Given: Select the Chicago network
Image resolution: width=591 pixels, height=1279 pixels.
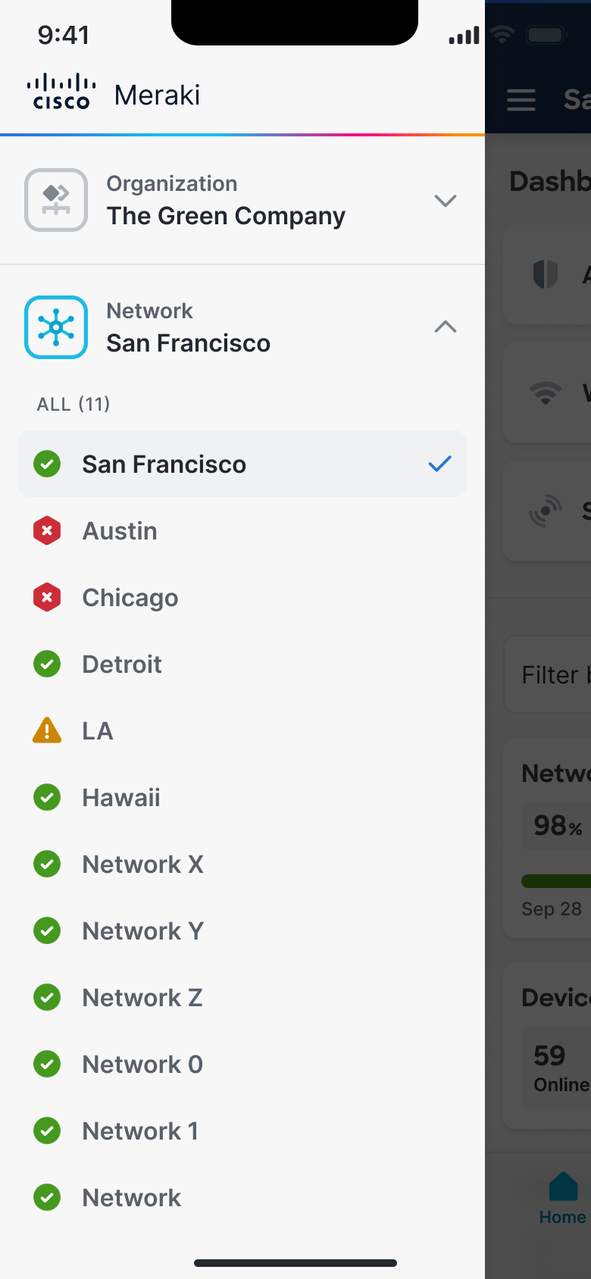Looking at the screenshot, I should click(130, 598).
